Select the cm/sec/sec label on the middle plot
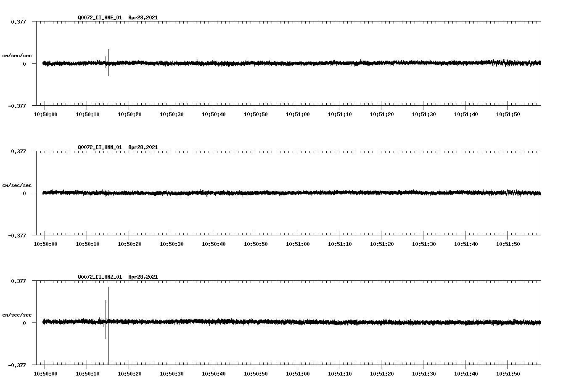Image resolution: width=571 pixels, height=389 pixels. 17,185
